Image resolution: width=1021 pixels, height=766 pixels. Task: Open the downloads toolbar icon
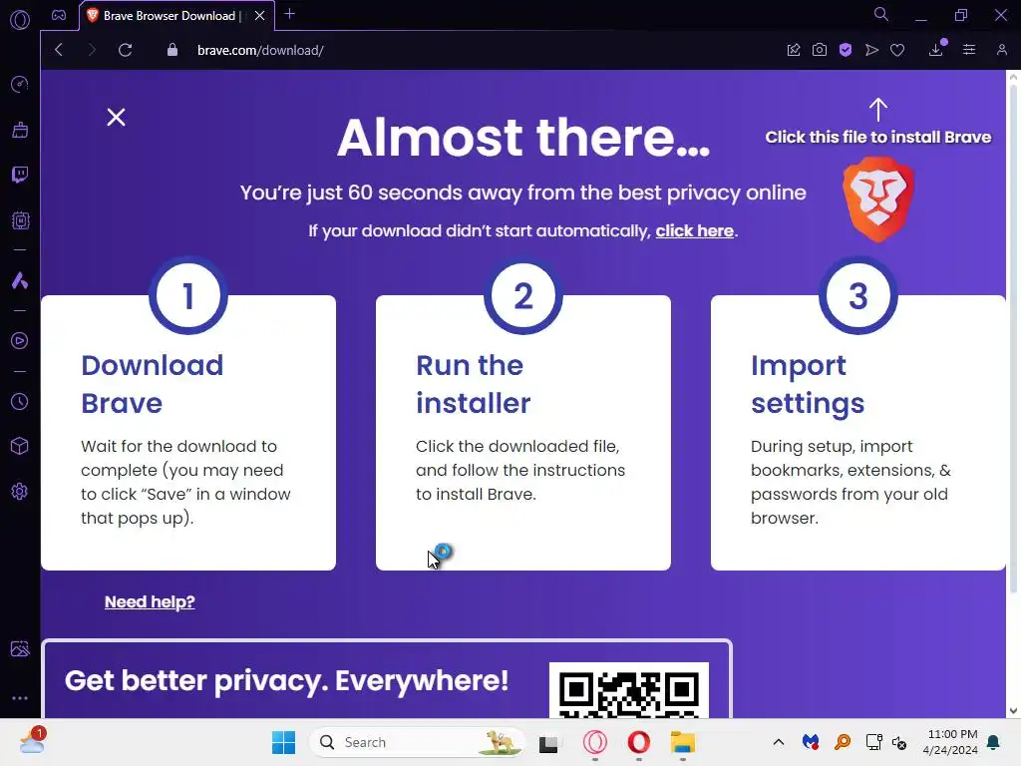pyautogui.click(x=936, y=50)
